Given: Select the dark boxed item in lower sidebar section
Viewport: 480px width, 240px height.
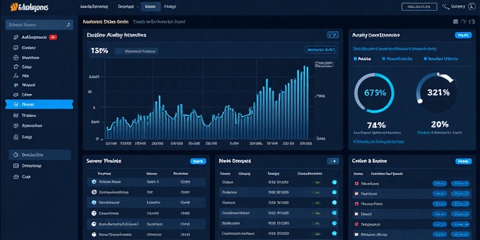Looking at the screenshot, I should pyautogui.click(x=40, y=155).
